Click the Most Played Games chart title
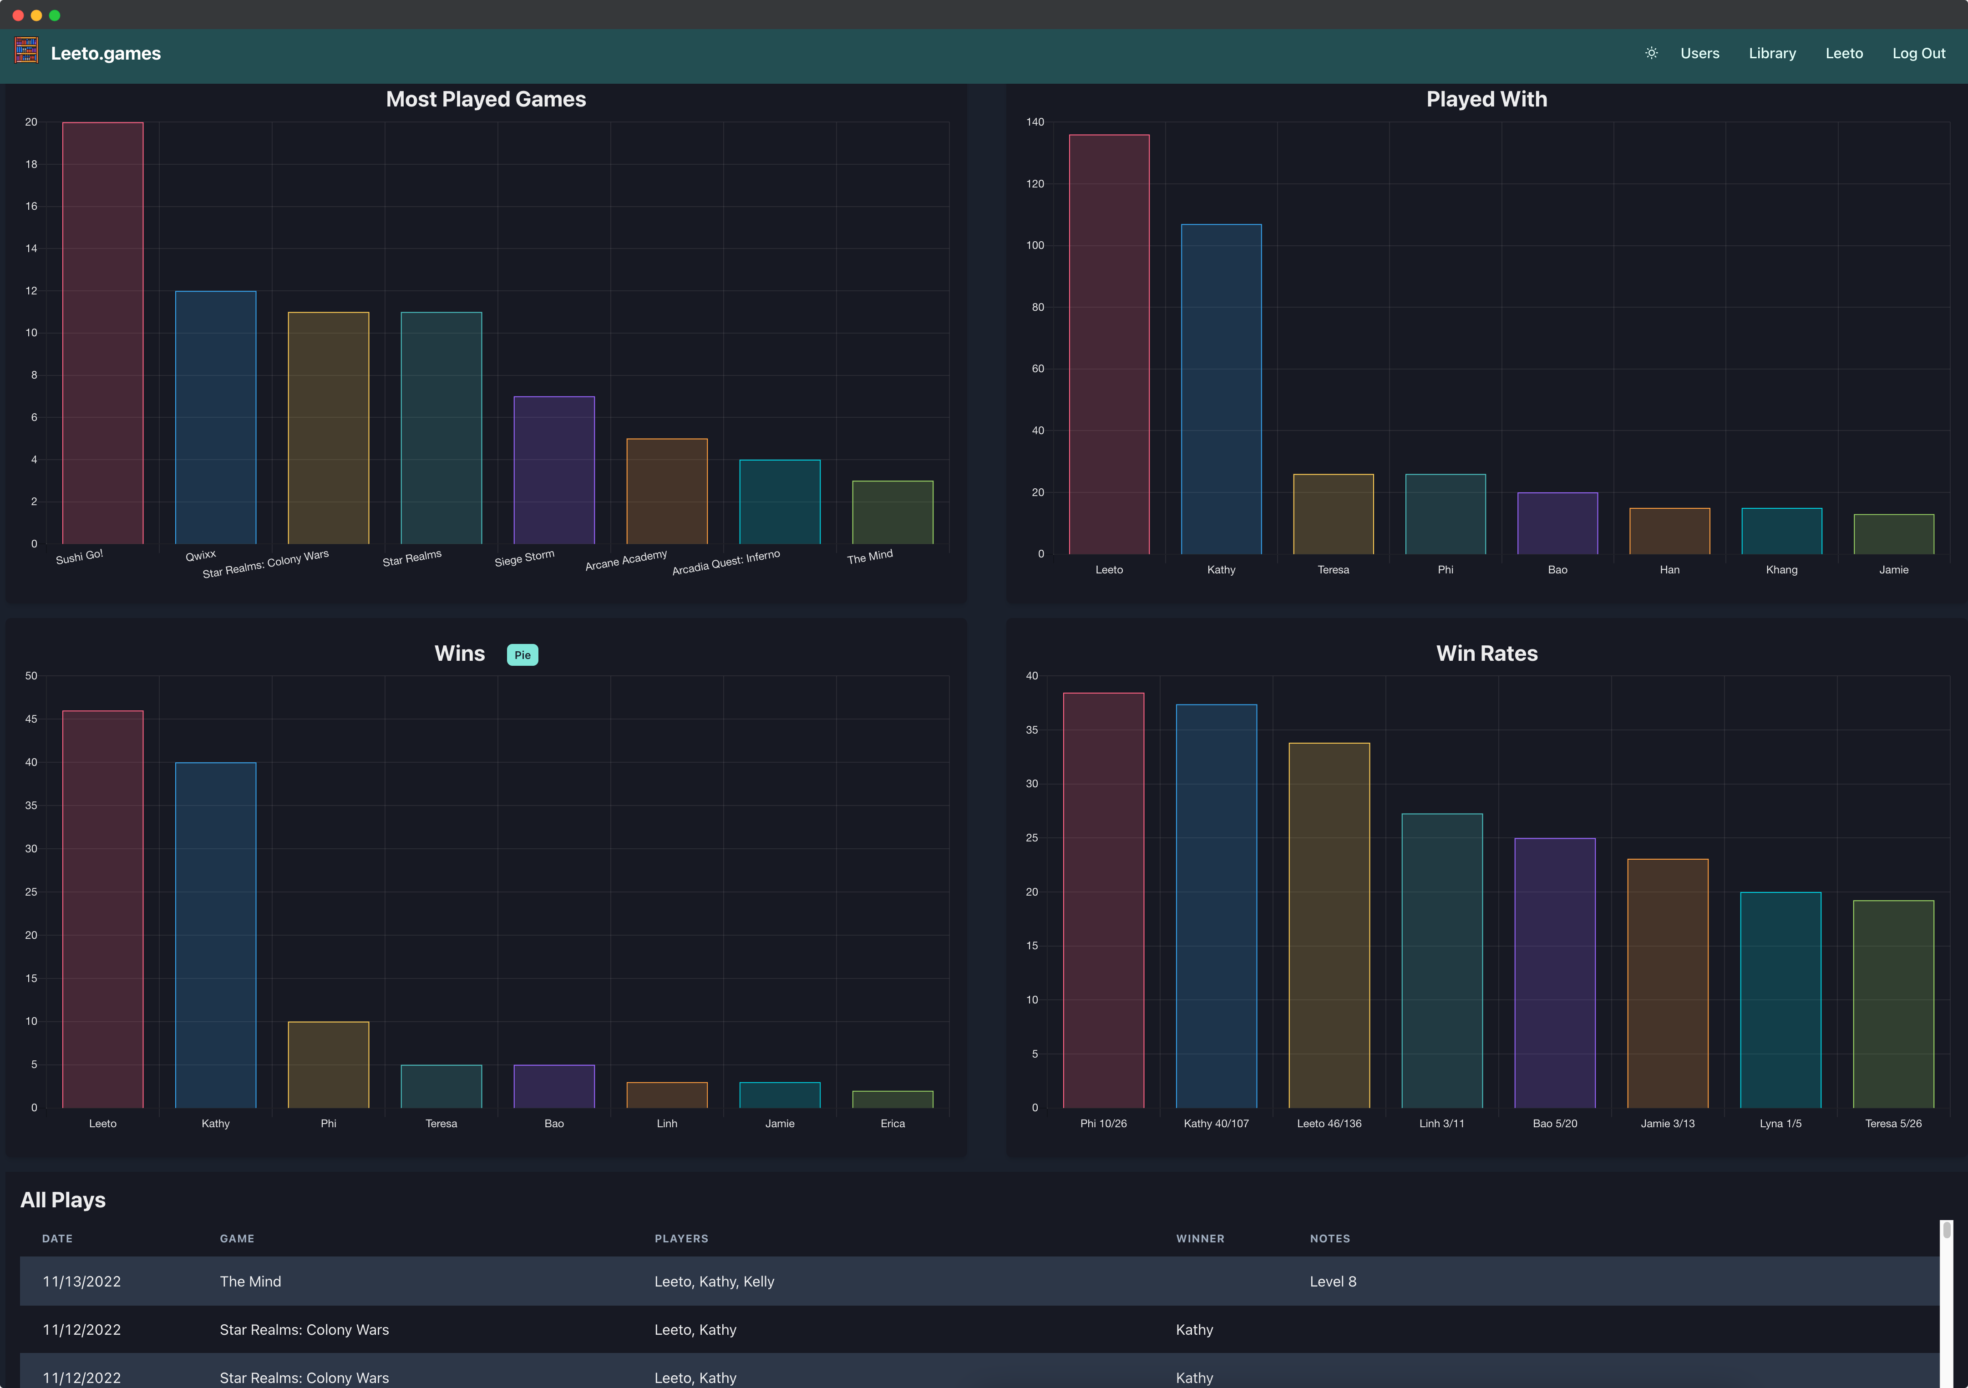 [486, 99]
